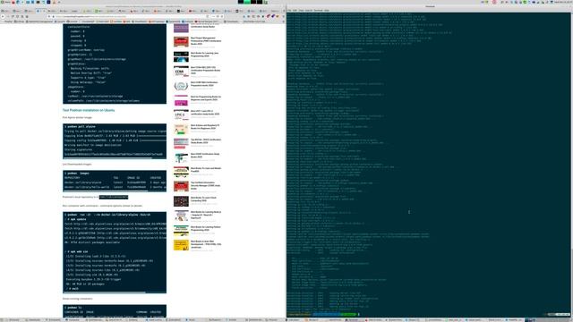Open the Best CISSP Certification Study Books link
Screen dimensions: 573x322
click(205, 156)
